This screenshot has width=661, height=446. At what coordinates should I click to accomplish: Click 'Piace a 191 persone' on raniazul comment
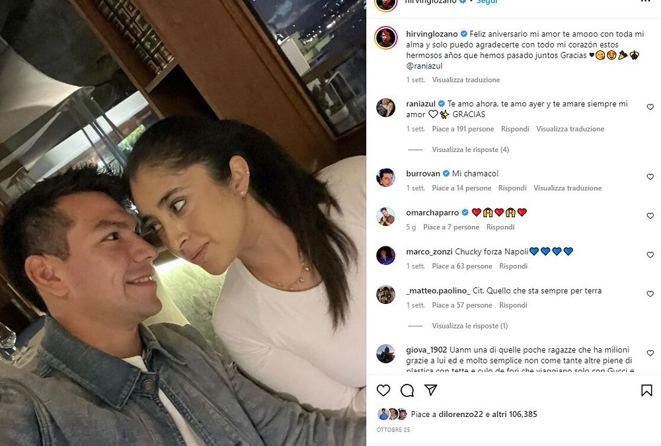tap(463, 129)
